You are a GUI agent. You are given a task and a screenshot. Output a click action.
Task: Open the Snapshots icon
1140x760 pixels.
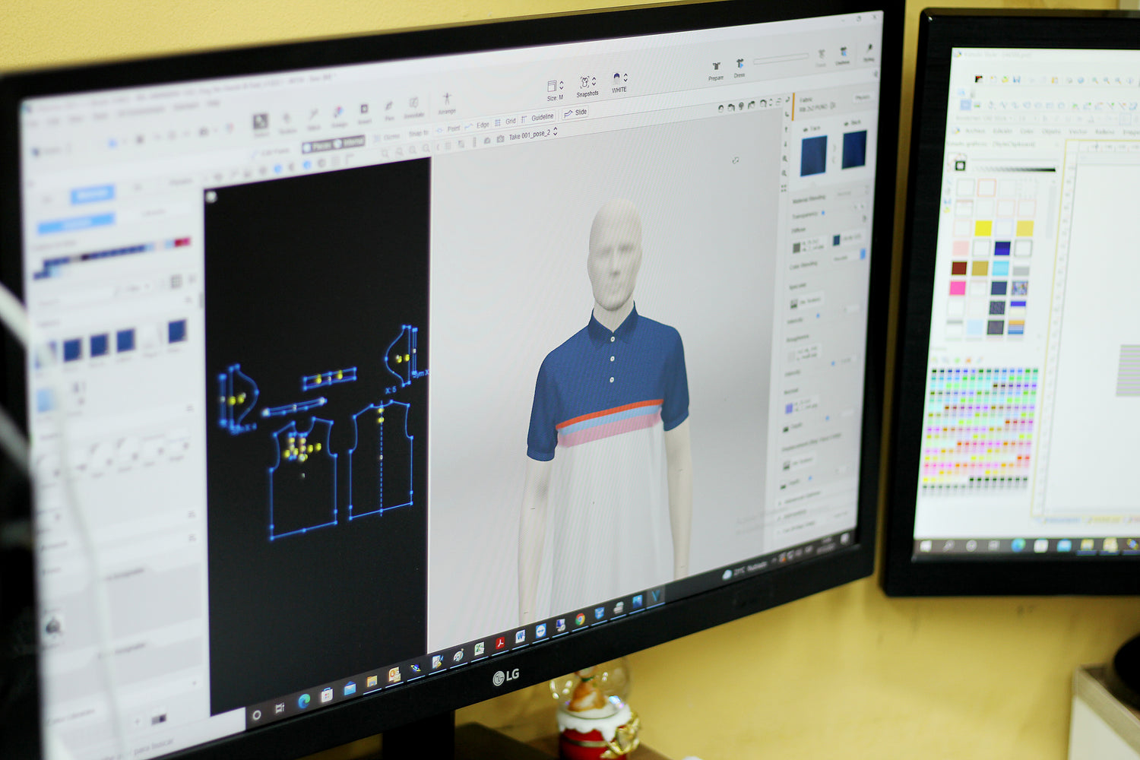tap(586, 84)
